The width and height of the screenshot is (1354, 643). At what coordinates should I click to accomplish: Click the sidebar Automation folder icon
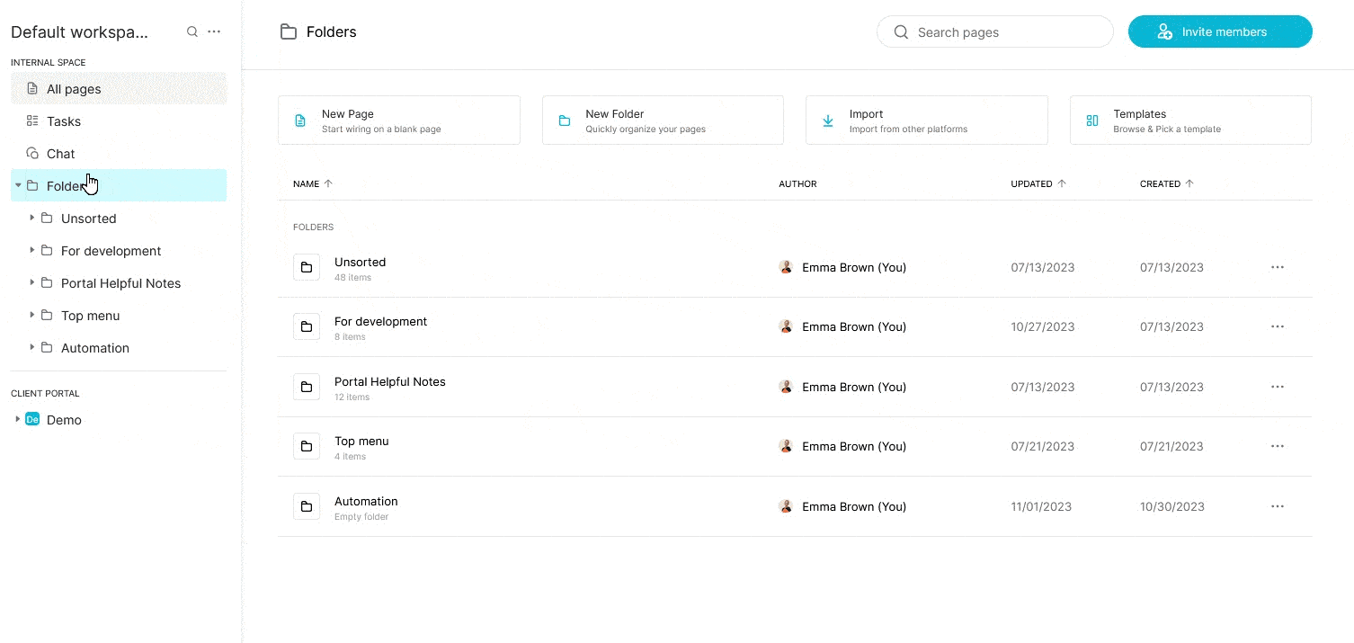[47, 348]
